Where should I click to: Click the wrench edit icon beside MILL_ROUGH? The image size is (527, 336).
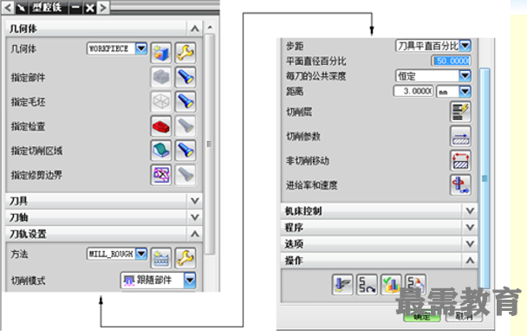185,258
